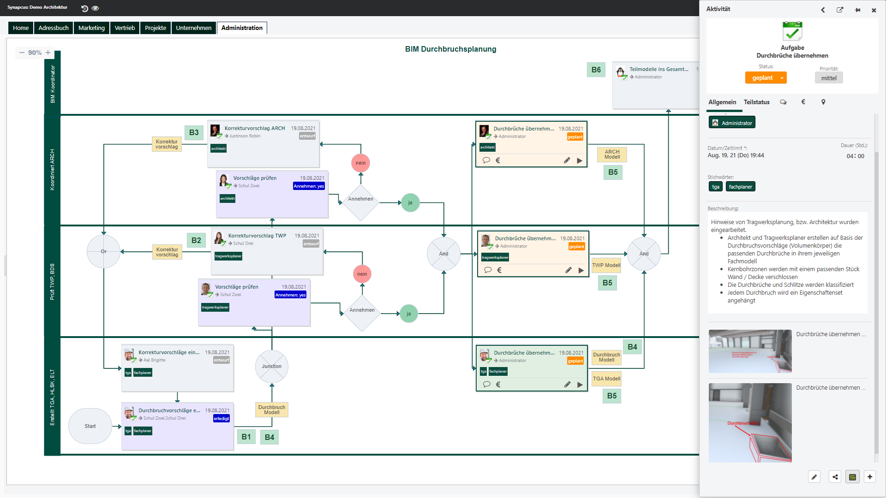Switch to the Teilstatus tab
This screenshot has height=498, width=886.
pos(756,102)
